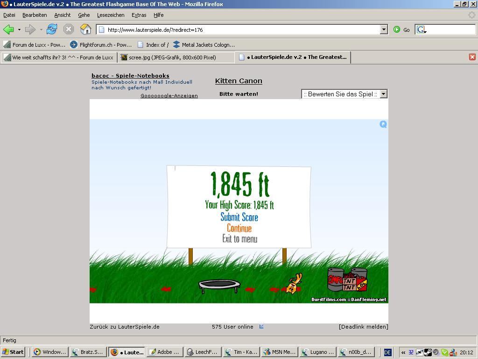The image size is (478, 359).
Task: Open the Bearbeiten menu
Action: point(35,15)
